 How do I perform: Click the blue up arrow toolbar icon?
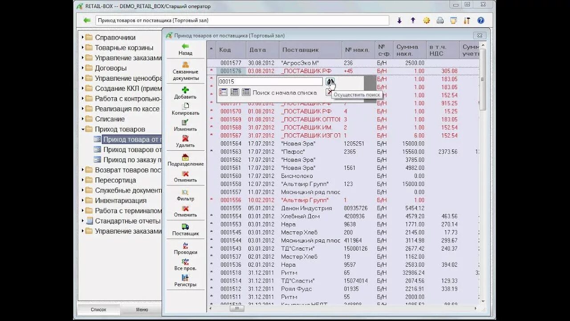(x=413, y=21)
